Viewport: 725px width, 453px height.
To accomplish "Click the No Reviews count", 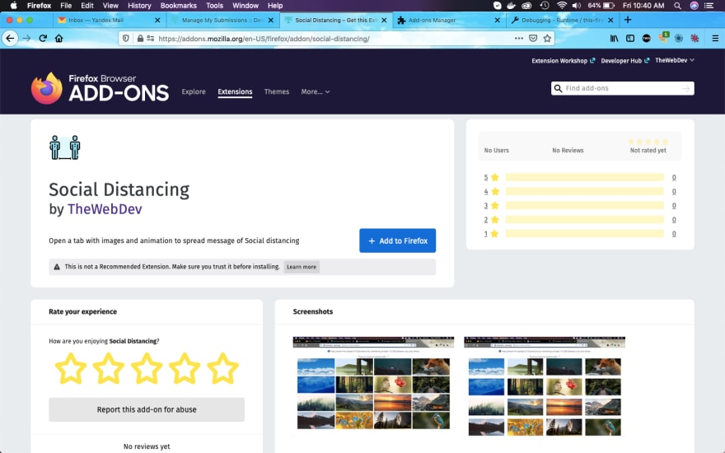I will tap(568, 150).
